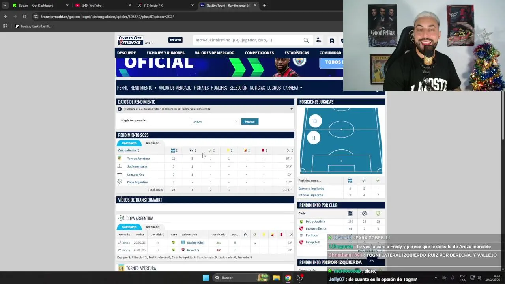Open the user account icon in site header
The height and width of the screenshot is (284, 505).
pyautogui.click(x=319, y=40)
